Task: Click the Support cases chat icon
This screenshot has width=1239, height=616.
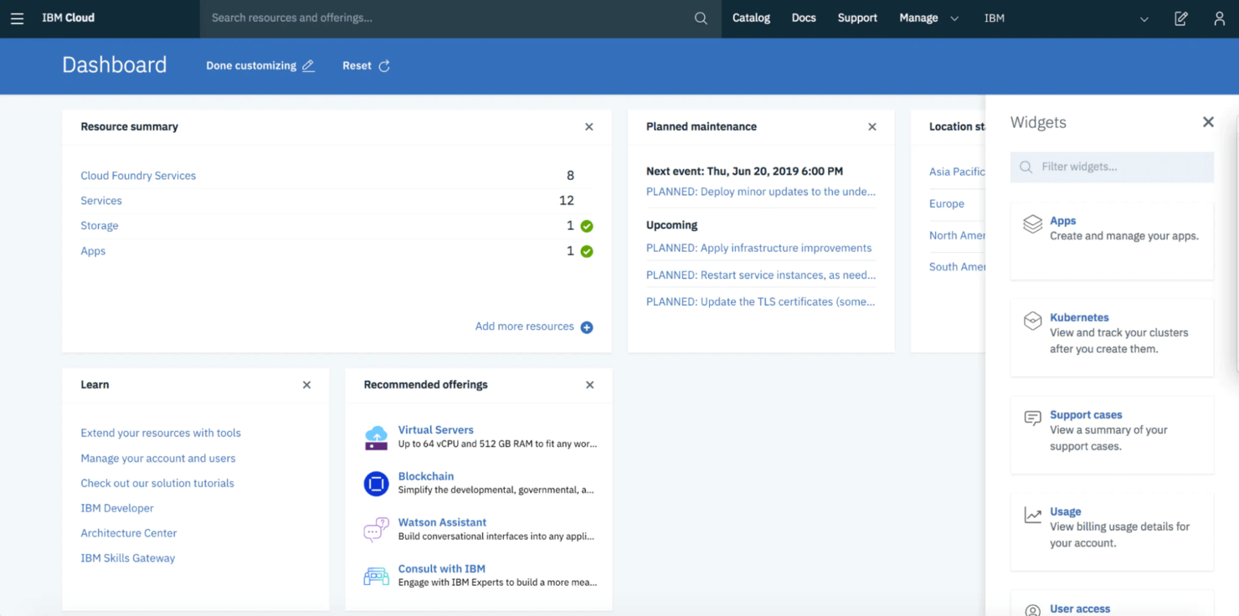Action: (x=1031, y=417)
